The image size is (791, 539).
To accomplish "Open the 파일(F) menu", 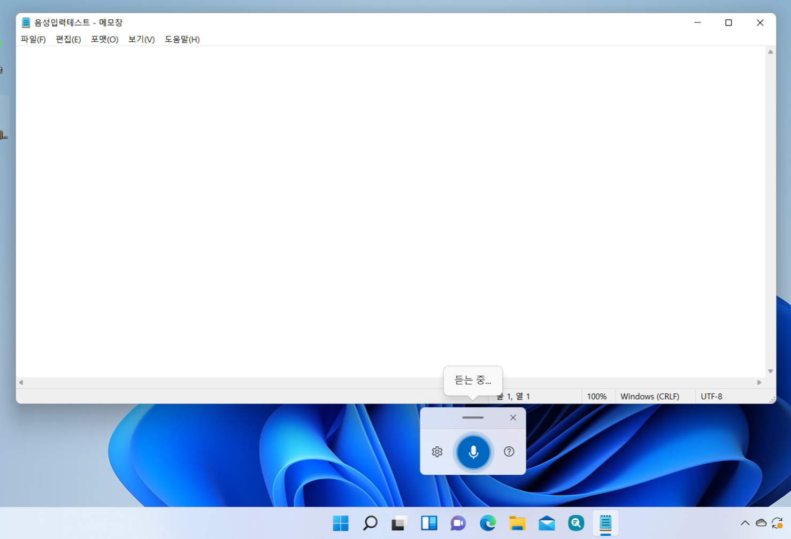I will [x=33, y=39].
